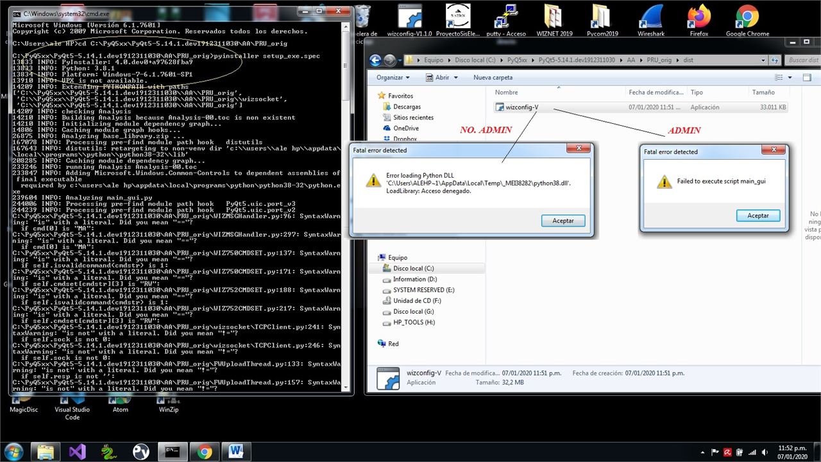Screen dimensions: 821x462
Task: Click the Buscar dist search field
Action: [802, 60]
